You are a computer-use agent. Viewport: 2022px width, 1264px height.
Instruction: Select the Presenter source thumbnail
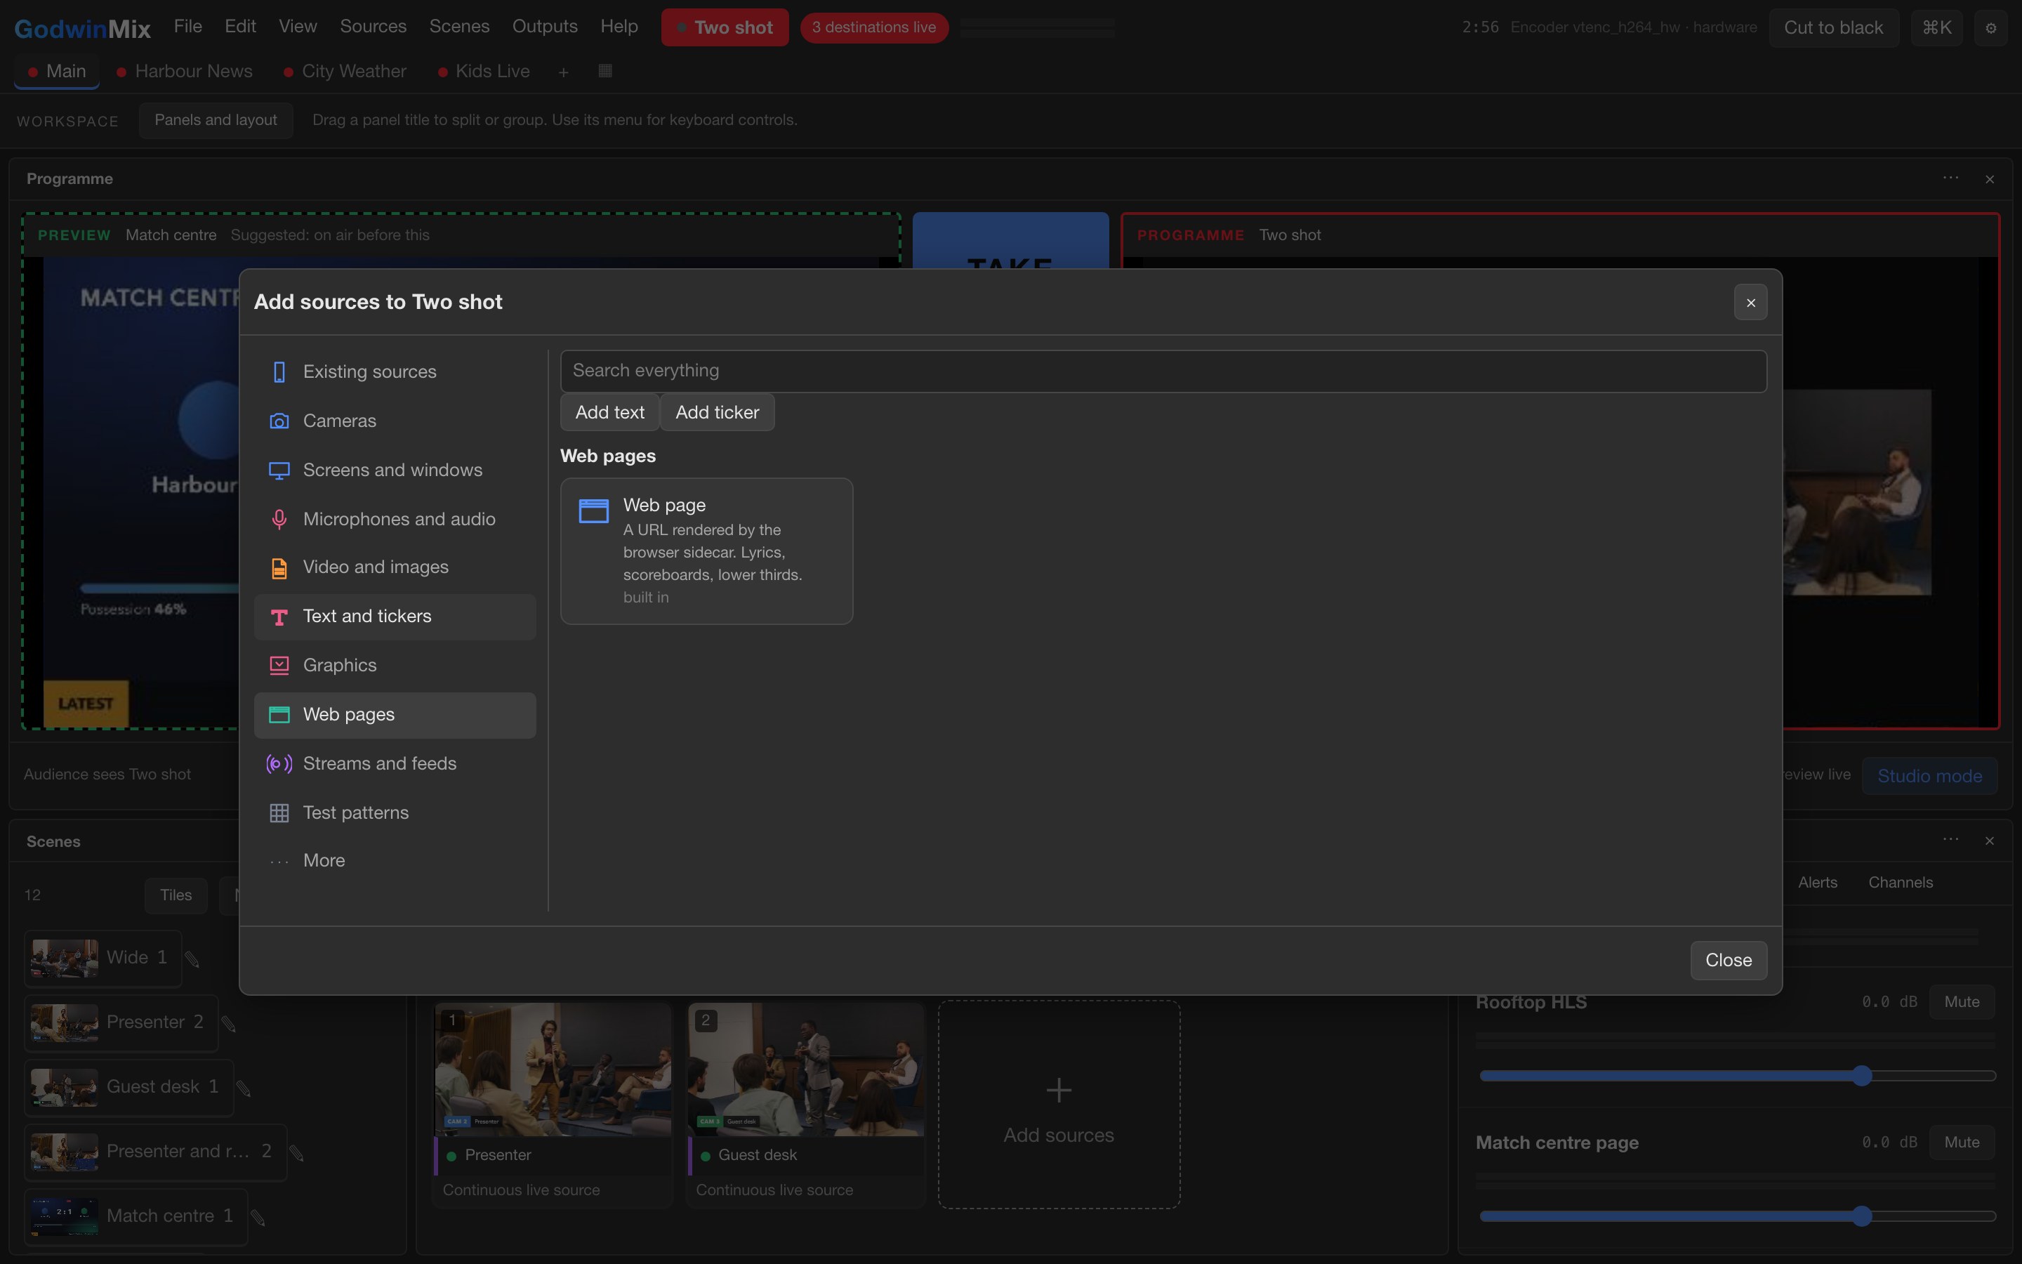click(x=553, y=1070)
